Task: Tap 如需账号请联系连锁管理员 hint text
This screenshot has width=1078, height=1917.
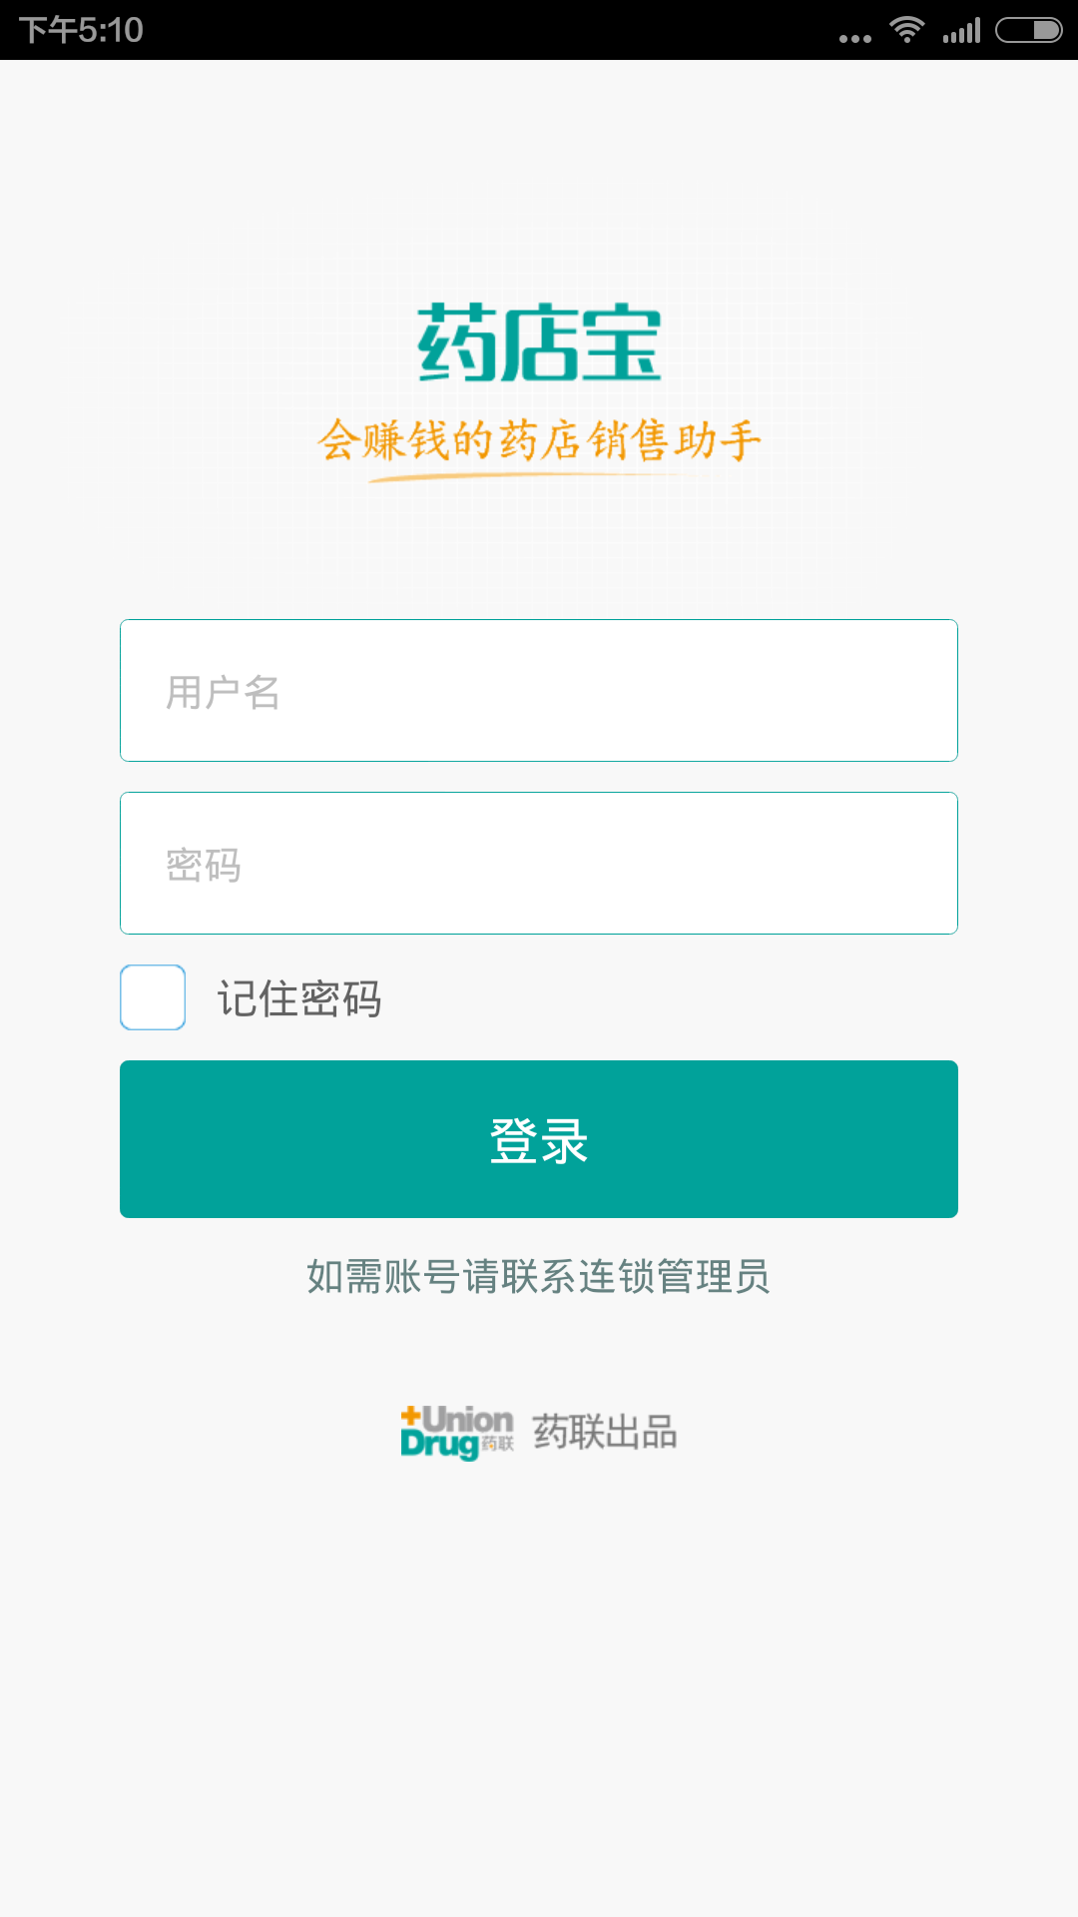Action: (539, 1277)
